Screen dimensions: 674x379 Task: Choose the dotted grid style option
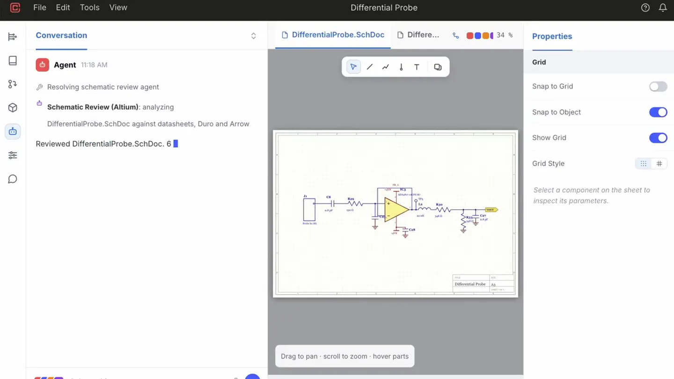pyautogui.click(x=644, y=164)
